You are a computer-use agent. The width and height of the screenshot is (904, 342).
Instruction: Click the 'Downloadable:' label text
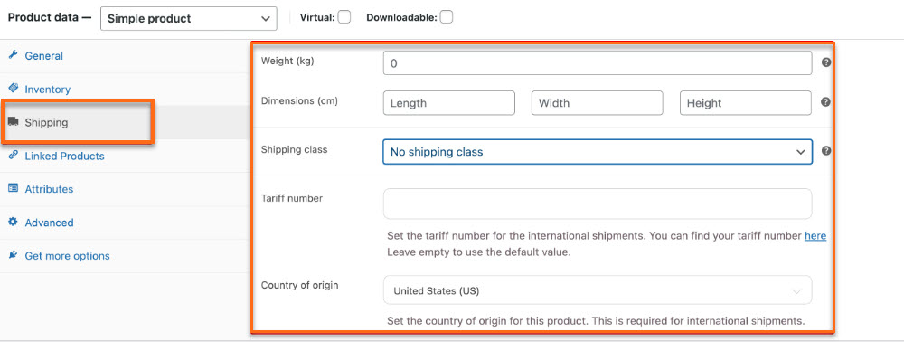402,17
